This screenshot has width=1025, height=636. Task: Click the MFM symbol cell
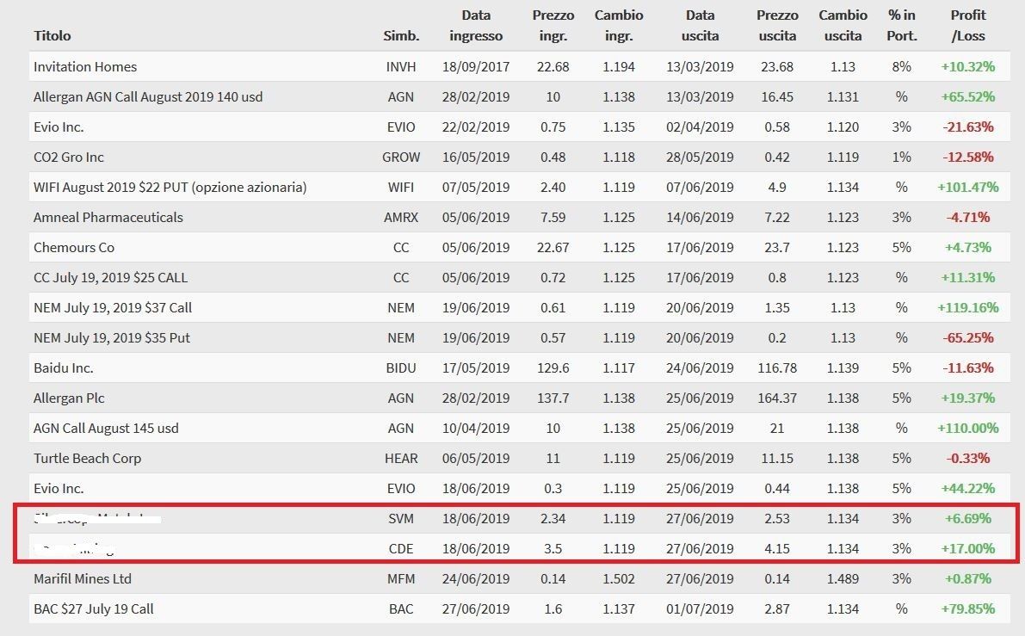401,578
